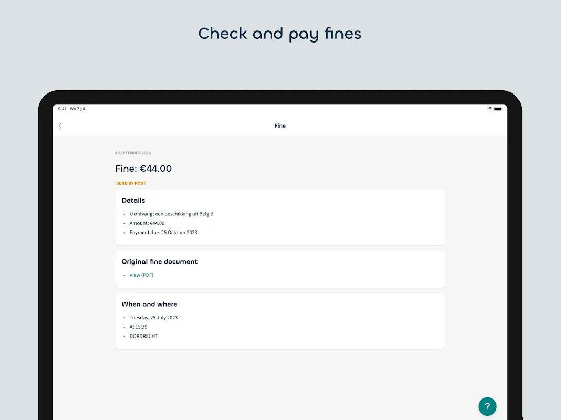Select the SEND BY POST label
The image size is (561, 420).
pyautogui.click(x=131, y=183)
